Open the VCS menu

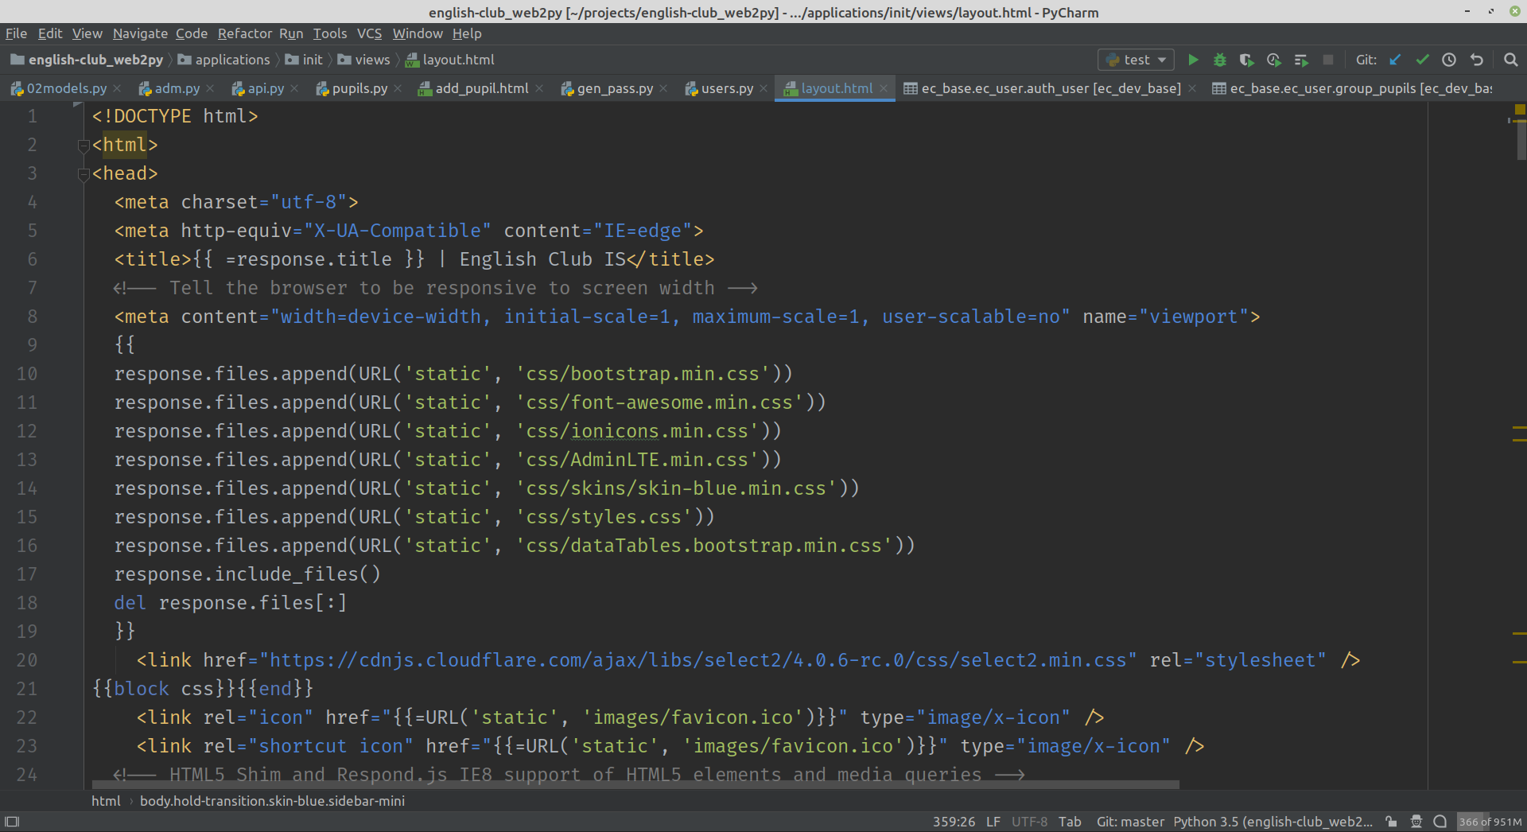pyautogui.click(x=369, y=33)
